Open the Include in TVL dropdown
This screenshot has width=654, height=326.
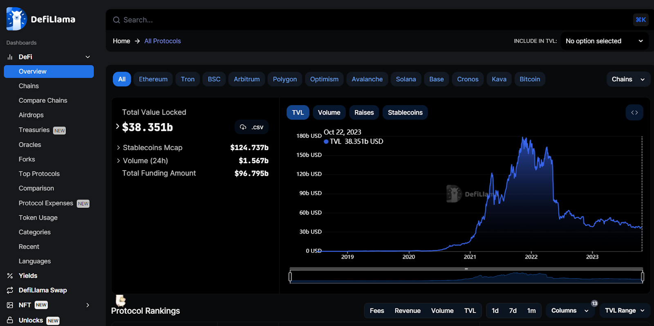coord(605,41)
